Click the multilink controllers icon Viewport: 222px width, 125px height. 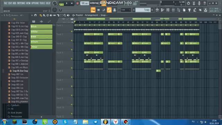tap(114, 10)
